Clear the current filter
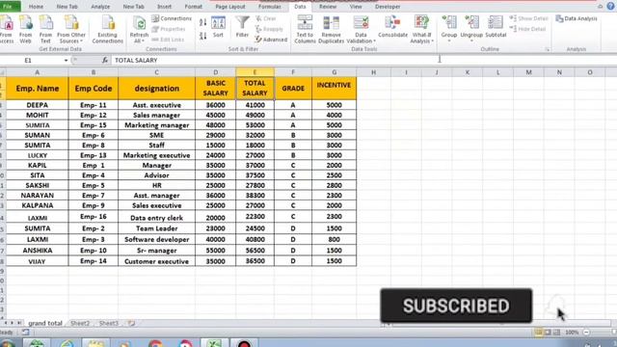 [266, 18]
